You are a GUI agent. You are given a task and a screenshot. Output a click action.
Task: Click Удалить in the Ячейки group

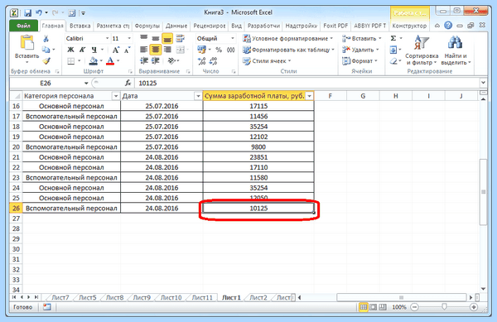pyautogui.click(x=360, y=50)
